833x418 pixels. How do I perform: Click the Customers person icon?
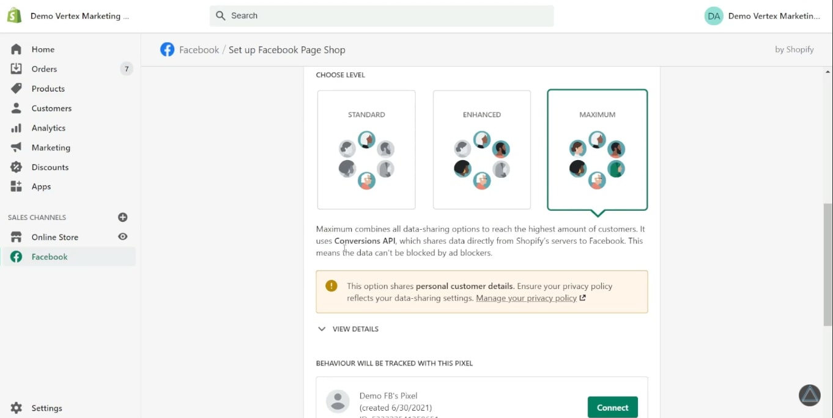click(17, 108)
